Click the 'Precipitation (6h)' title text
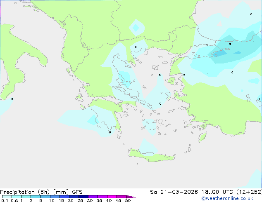The width and height of the screenshot is (262, 202). click(x=25, y=192)
